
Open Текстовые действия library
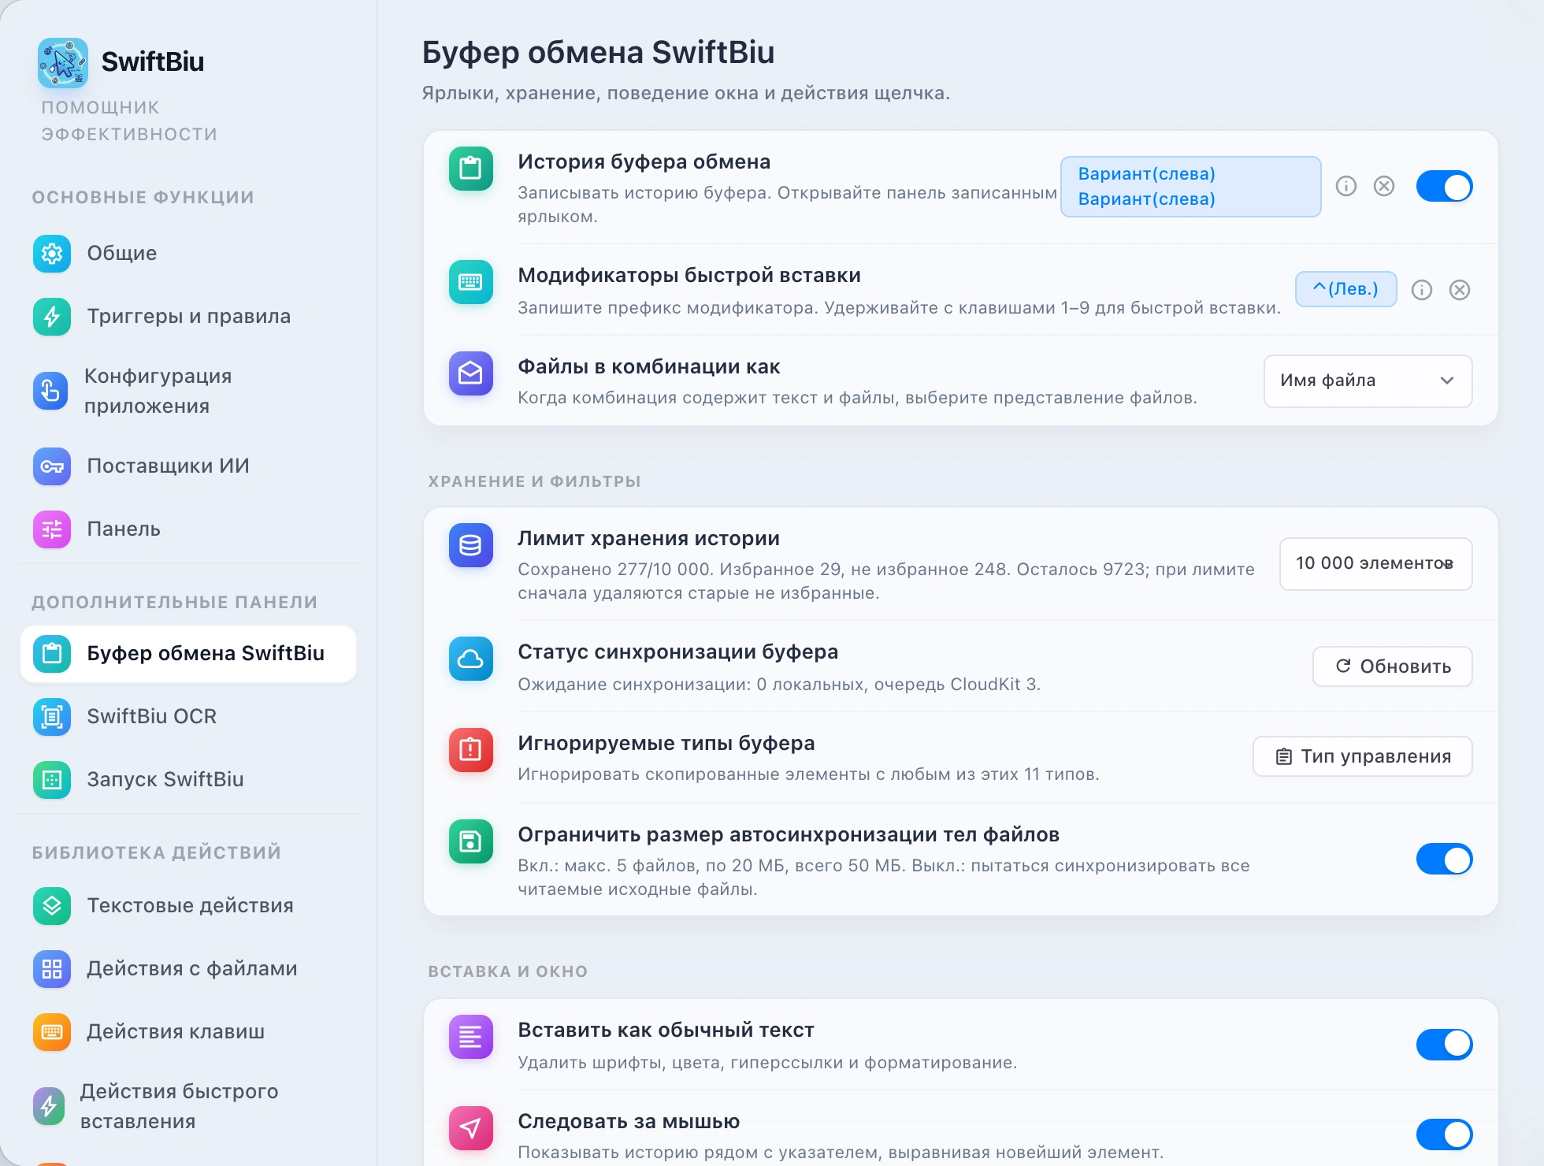pyautogui.click(x=188, y=906)
